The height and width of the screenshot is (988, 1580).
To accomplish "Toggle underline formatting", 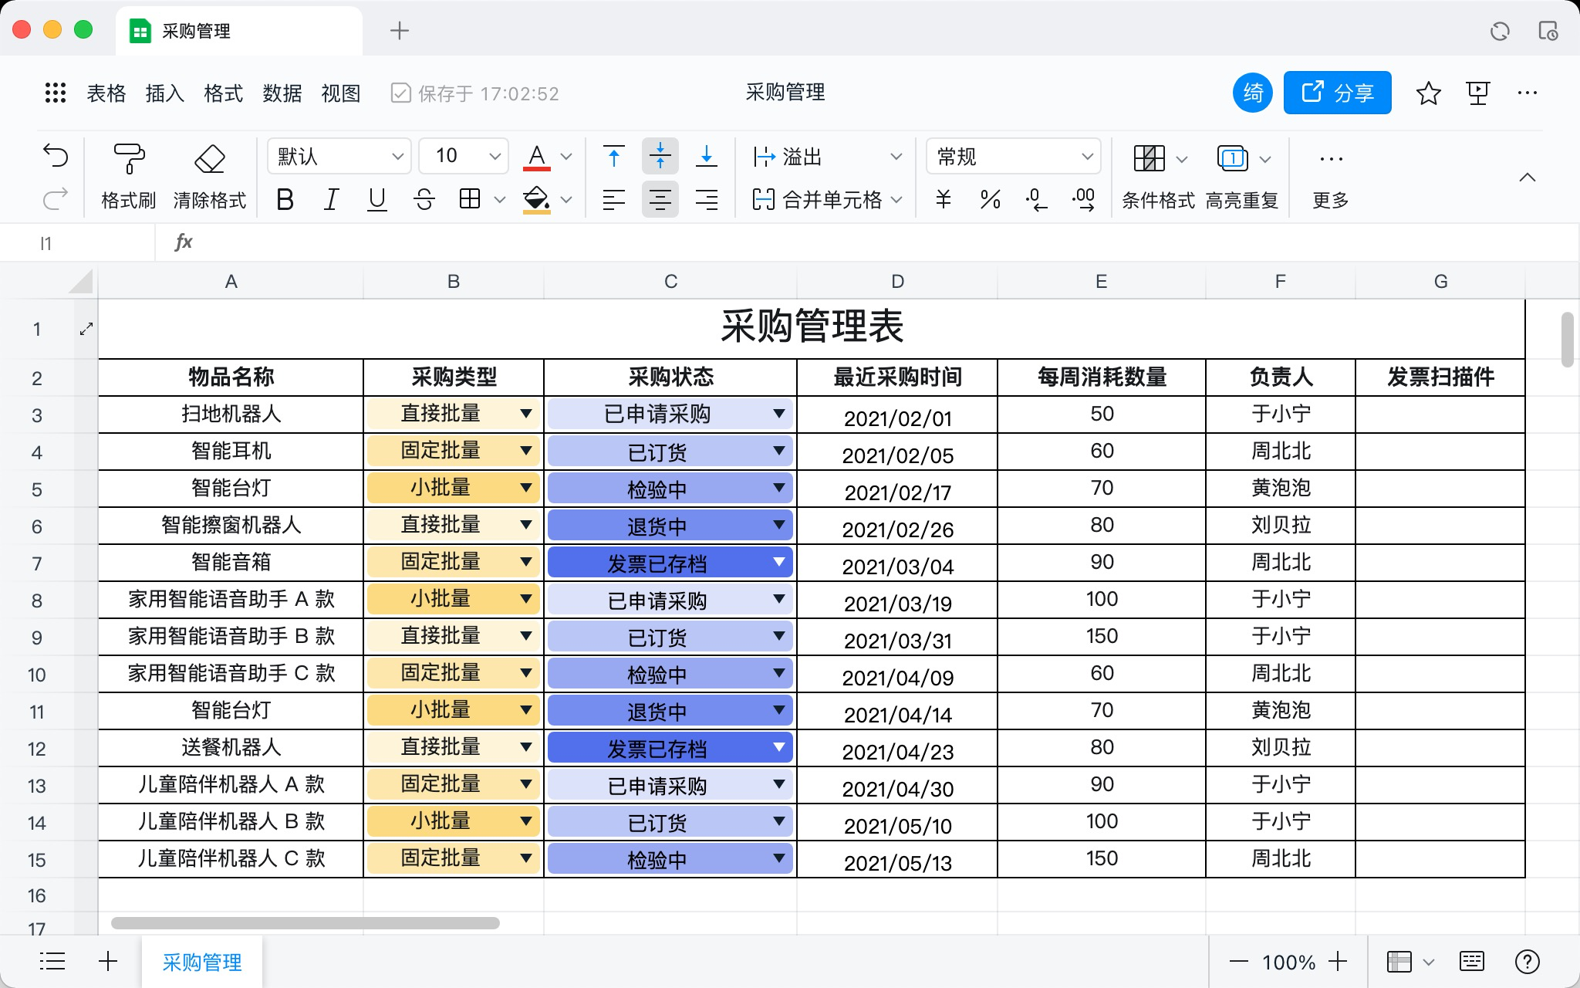I will (x=377, y=200).
